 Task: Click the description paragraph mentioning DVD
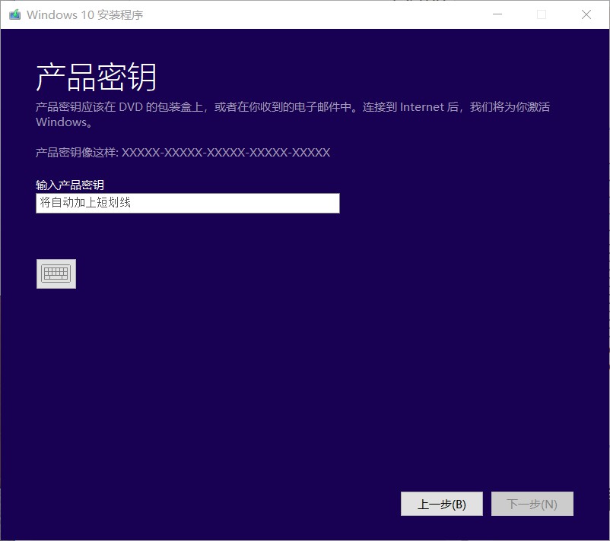(293, 114)
